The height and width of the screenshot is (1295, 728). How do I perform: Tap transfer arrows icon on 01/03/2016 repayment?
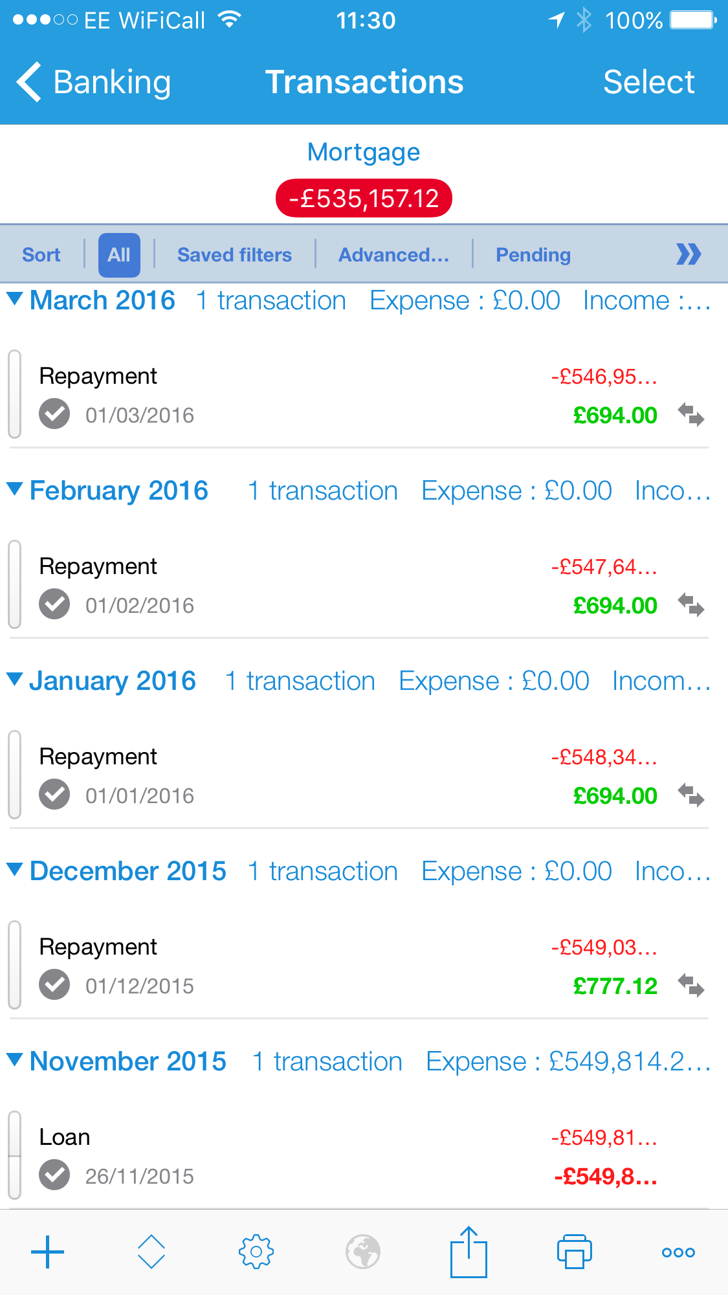coord(691,414)
